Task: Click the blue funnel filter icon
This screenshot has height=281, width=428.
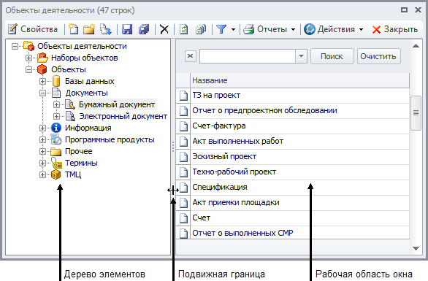Action: pyautogui.click(x=221, y=29)
